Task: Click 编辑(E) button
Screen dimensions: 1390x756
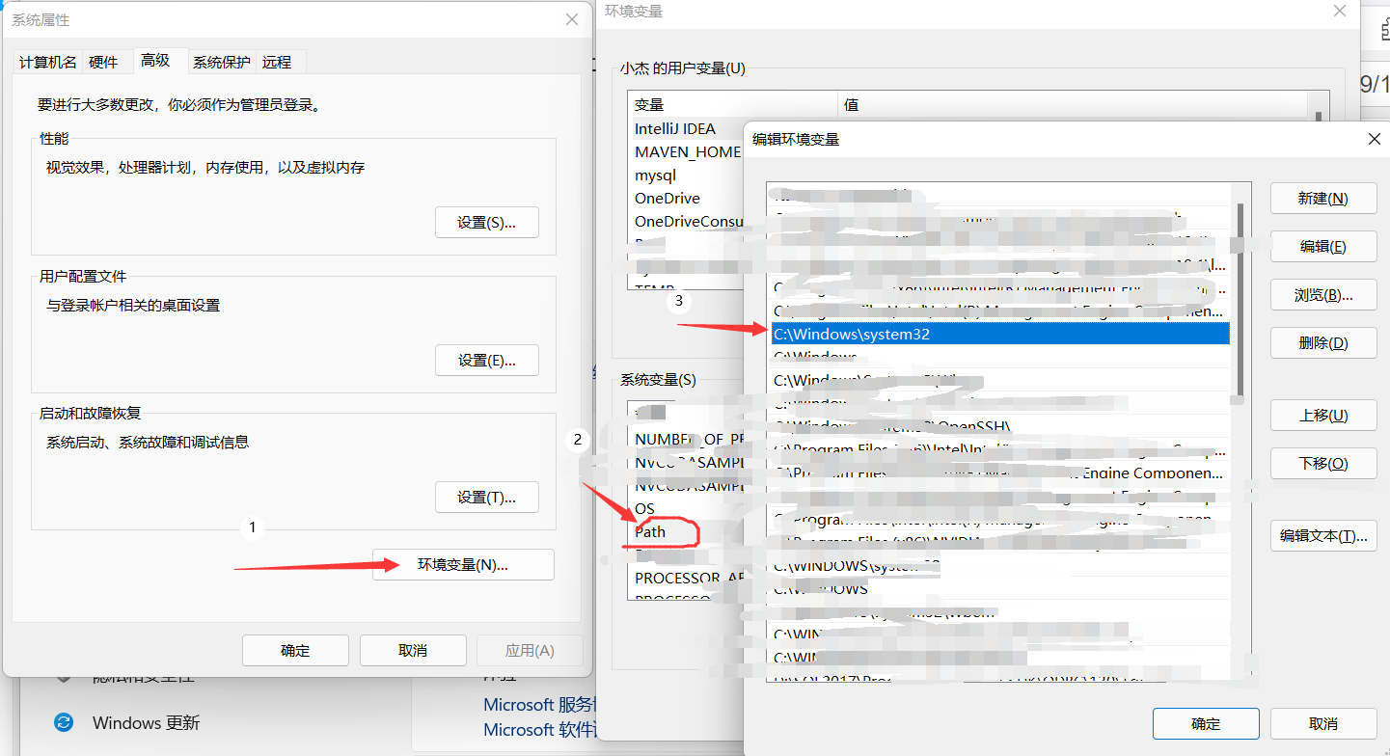Action: (1323, 246)
